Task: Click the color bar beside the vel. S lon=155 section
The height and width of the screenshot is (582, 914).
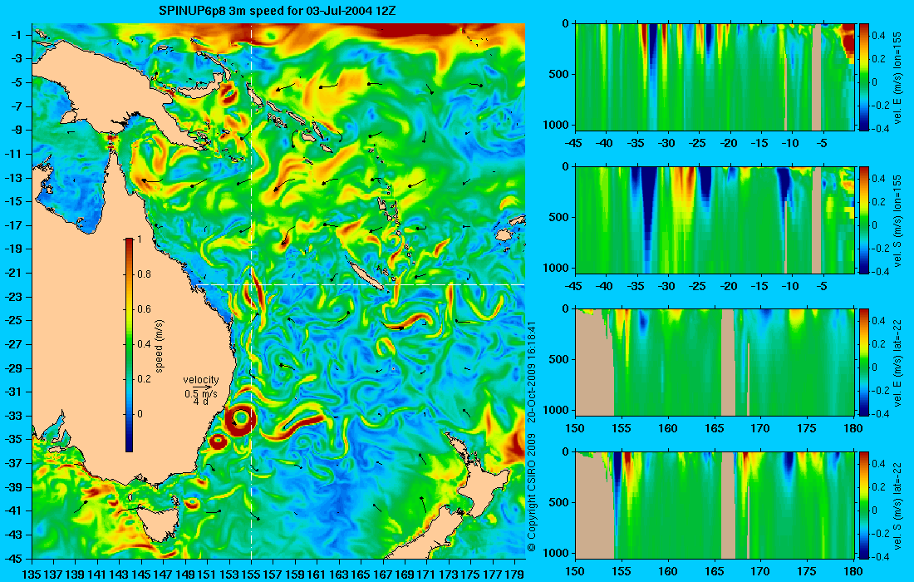Action: pyautogui.click(x=864, y=219)
